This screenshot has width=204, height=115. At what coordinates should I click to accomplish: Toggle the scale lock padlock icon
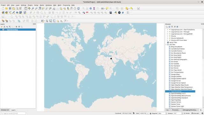[150, 113]
